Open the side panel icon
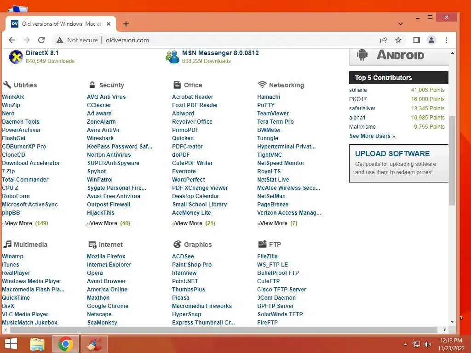Screen dimensions: 471x353 pos(416,40)
